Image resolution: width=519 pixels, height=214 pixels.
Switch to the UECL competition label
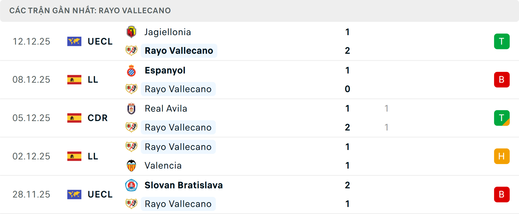100,41
